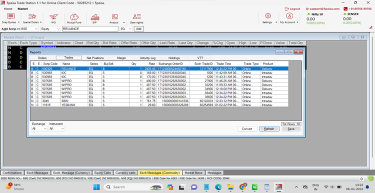Open the My Account icon
Image resolution: width=375 pixels, height=193 pixels.
pyautogui.click(x=289, y=16)
